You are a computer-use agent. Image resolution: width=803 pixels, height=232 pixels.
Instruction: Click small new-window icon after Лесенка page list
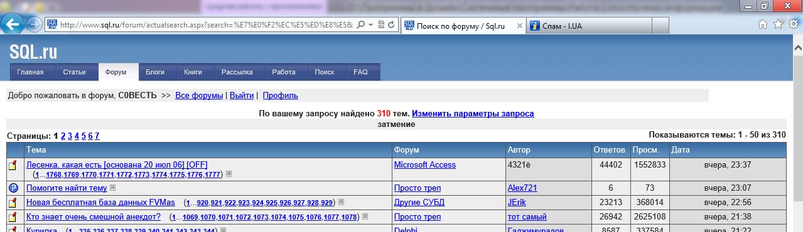point(229,174)
